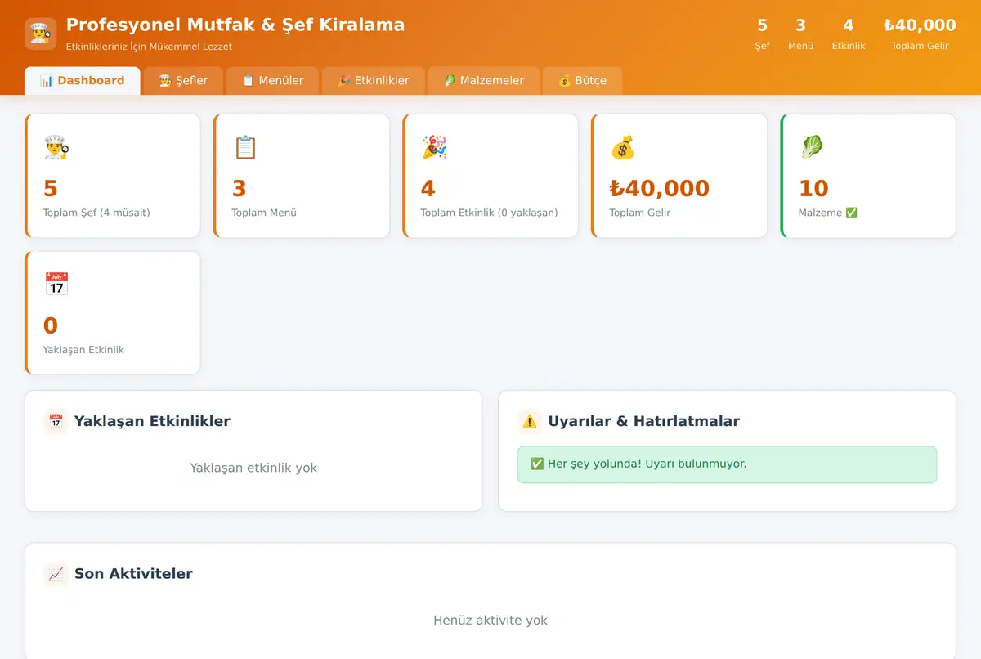The height and width of the screenshot is (659, 981).
Task: Click the calendar icon on Yaklaşan Etkinlik card
Action: click(56, 285)
